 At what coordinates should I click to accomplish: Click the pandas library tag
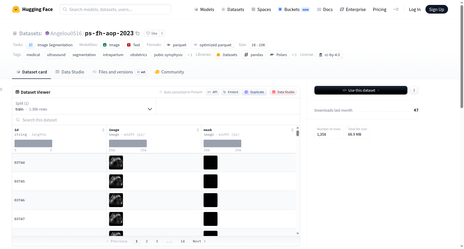point(254,55)
